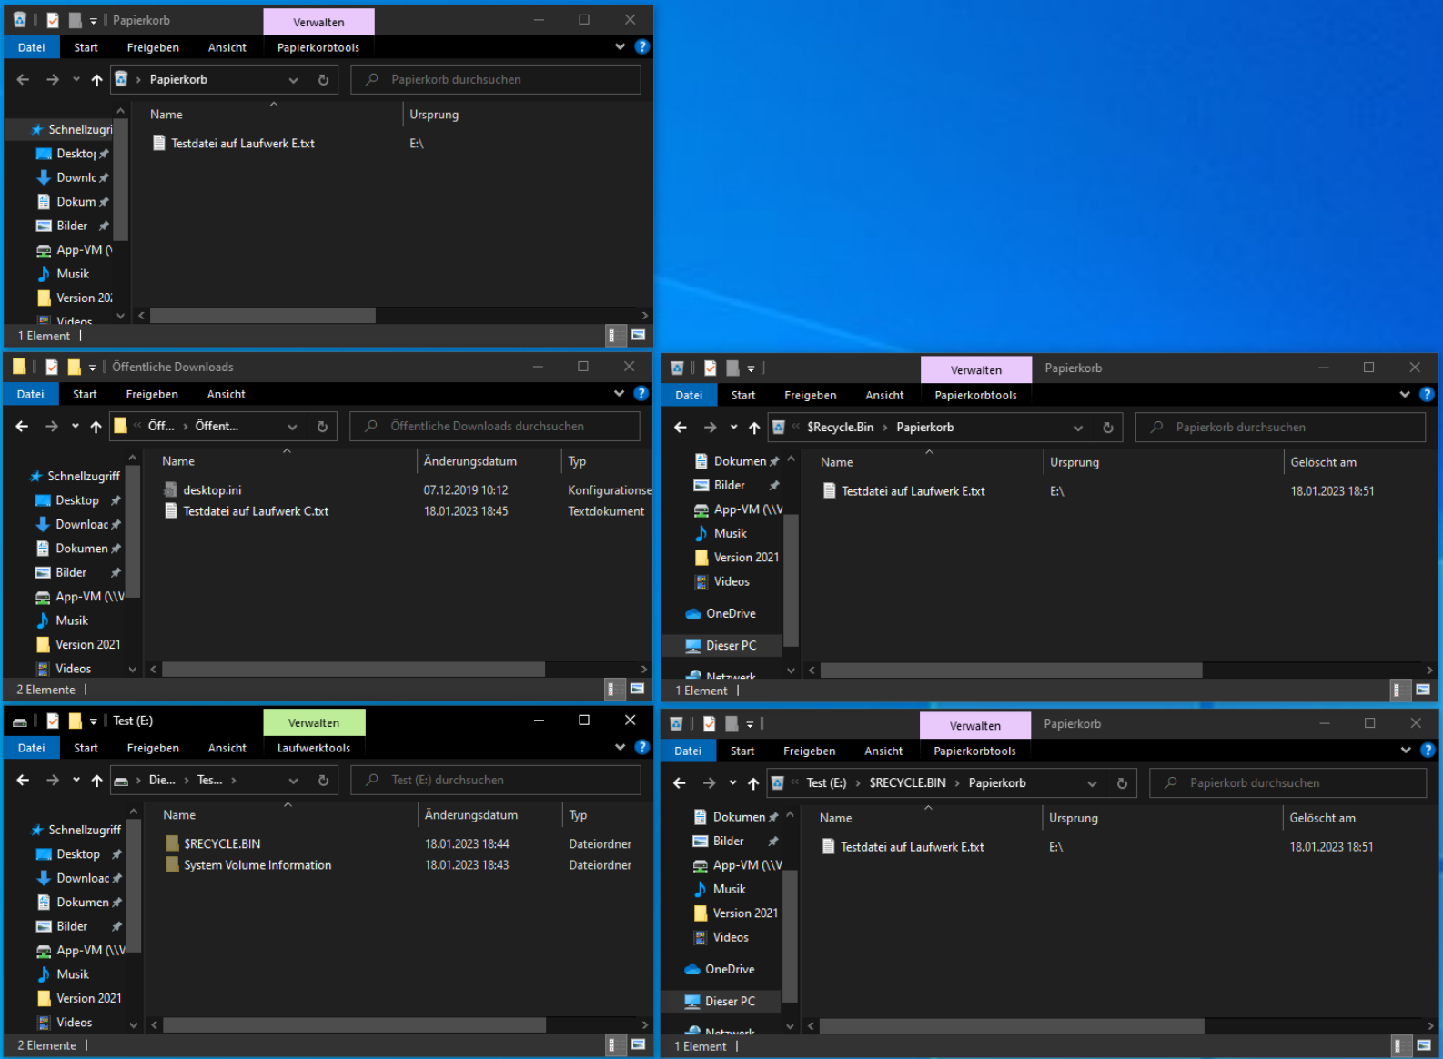
Task: Navigate back in Test (E:) $RECYCLE.BIN Papierkorb window
Action: click(x=680, y=783)
